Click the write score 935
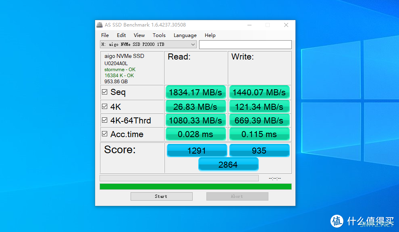This screenshot has width=399, height=232. (259, 150)
